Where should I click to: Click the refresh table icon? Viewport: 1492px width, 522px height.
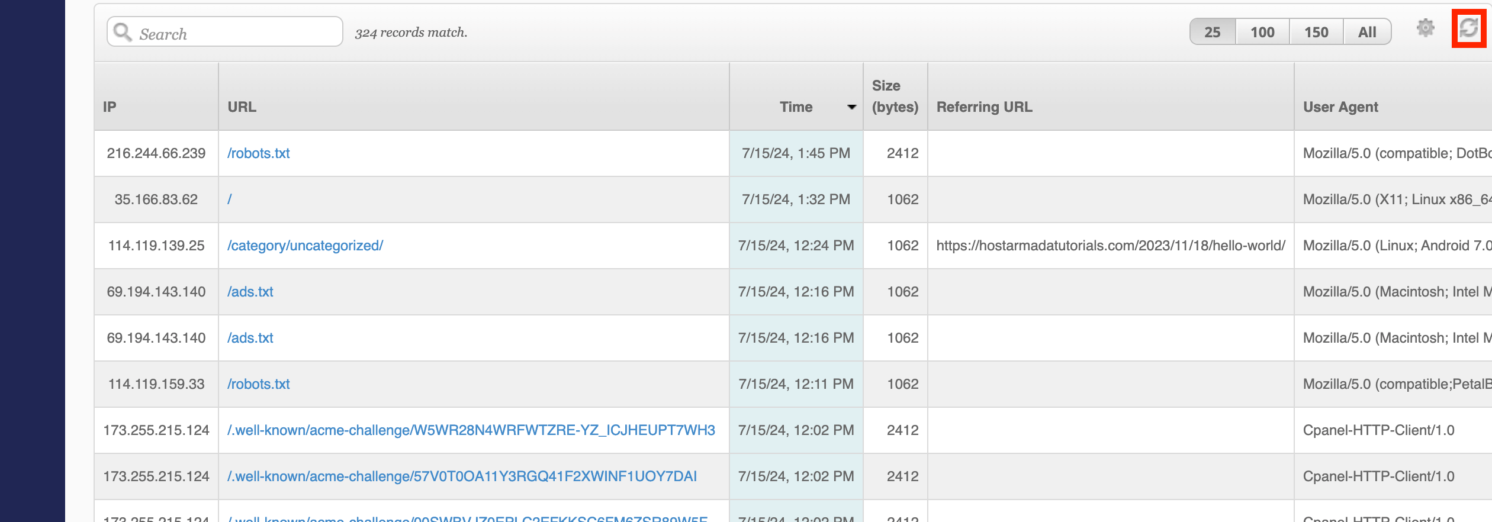coord(1469,28)
